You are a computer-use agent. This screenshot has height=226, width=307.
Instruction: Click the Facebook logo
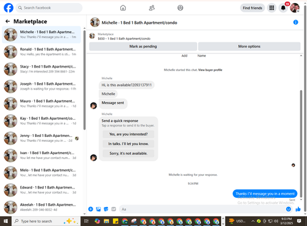coord(9,8)
